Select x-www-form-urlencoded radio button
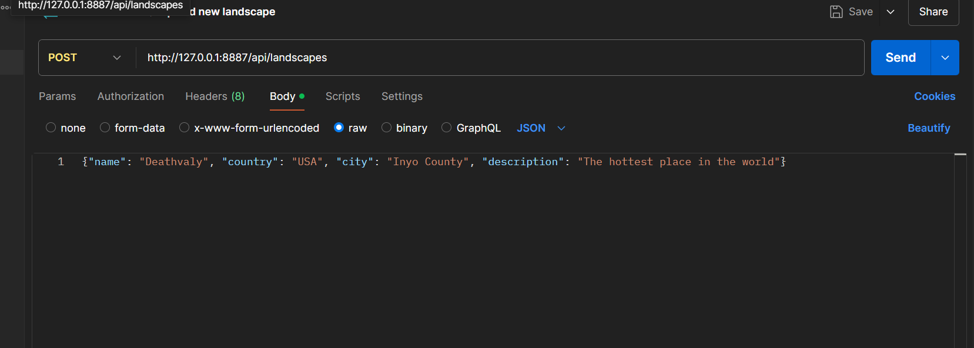Viewport: 974px width, 348px height. click(x=185, y=128)
